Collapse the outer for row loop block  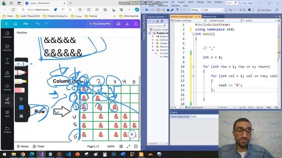[193, 67]
